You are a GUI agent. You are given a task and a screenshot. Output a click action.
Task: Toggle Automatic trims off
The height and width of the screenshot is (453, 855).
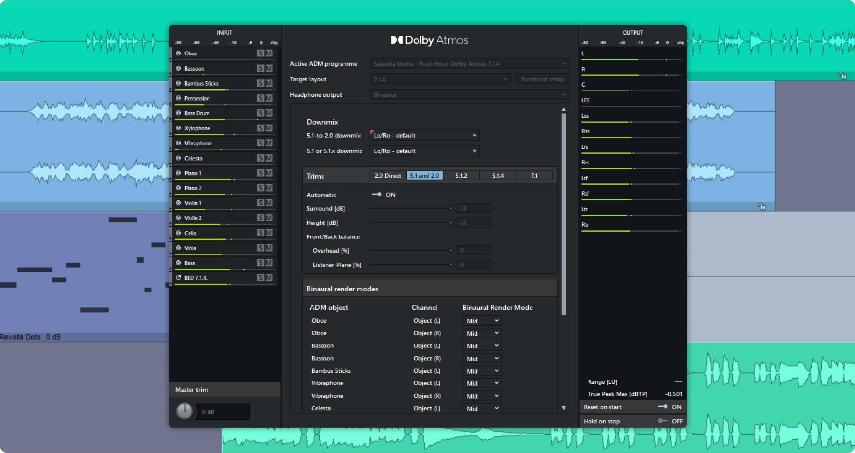click(378, 194)
